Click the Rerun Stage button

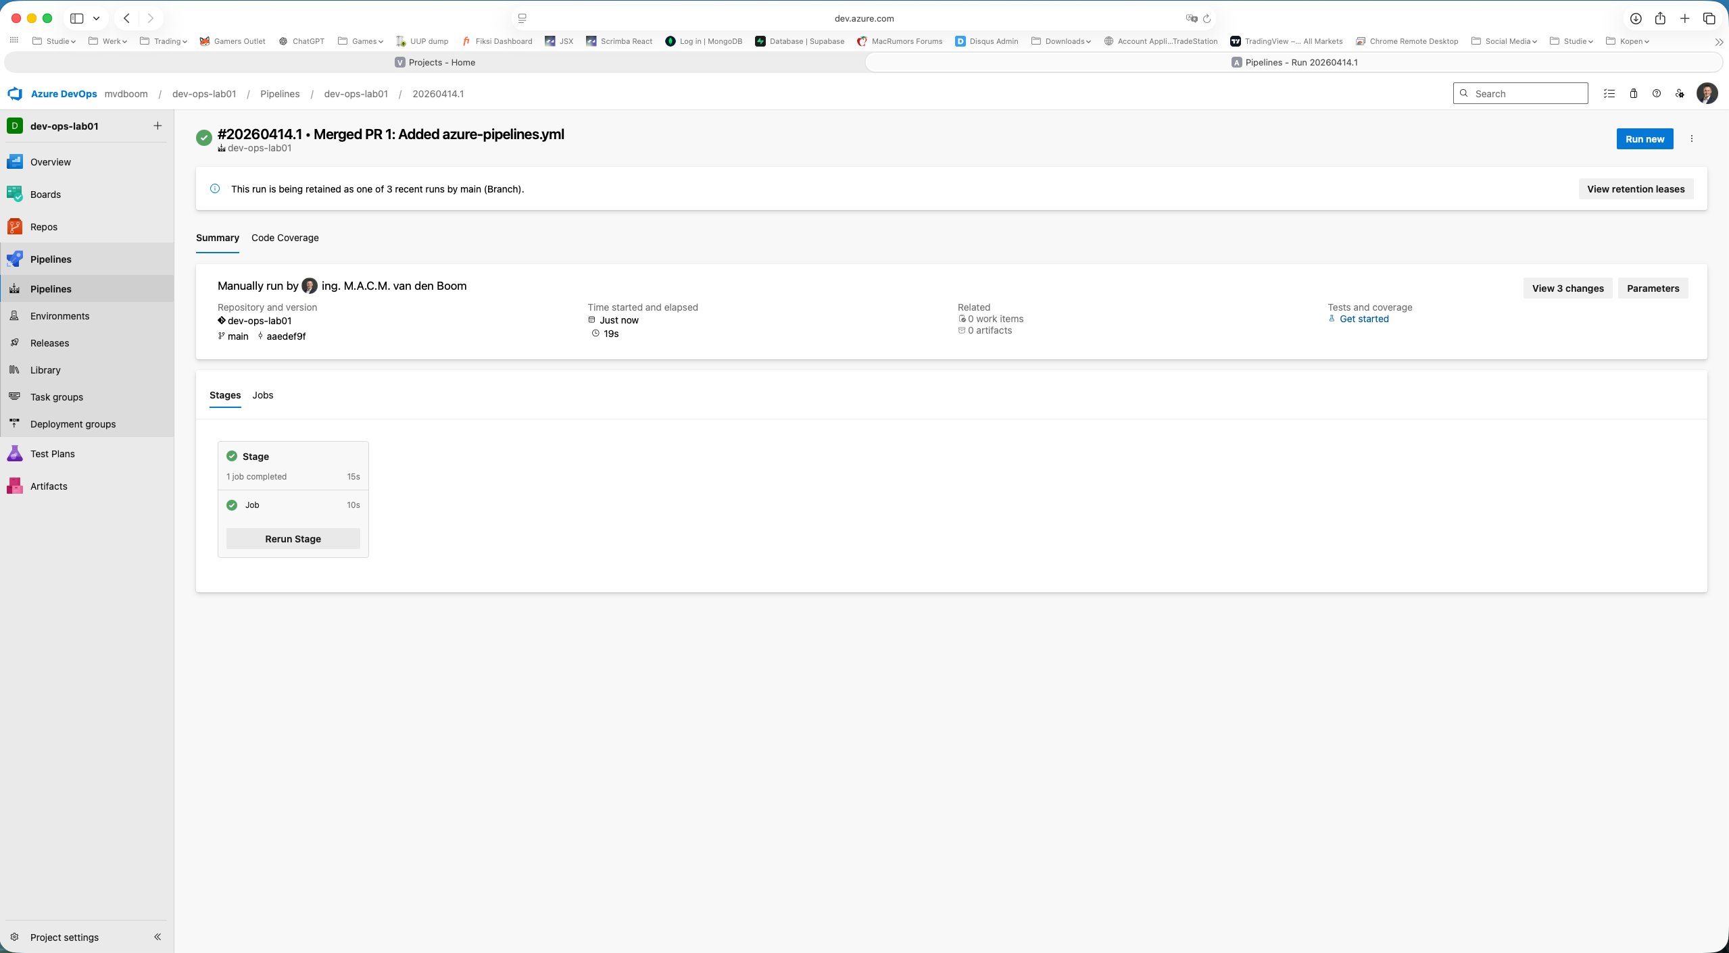293,539
